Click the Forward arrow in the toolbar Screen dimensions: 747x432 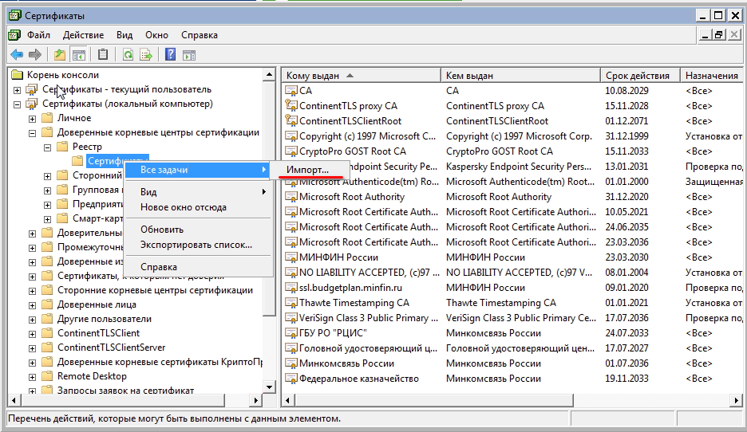35,55
